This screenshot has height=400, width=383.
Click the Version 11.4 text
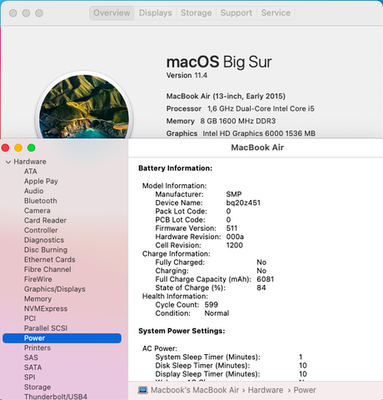pos(187,76)
